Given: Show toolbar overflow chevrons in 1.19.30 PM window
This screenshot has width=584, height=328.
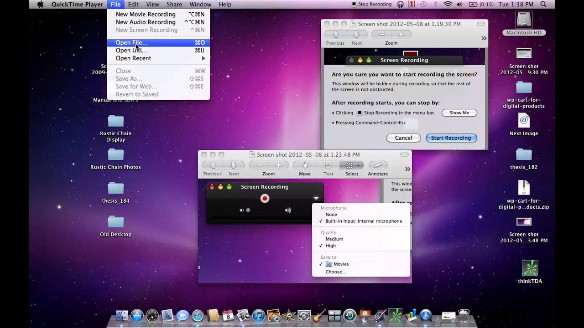Looking at the screenshot, I should pos(484,38).
